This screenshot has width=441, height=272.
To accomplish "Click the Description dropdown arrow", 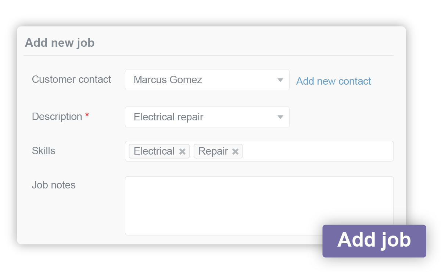I will (280, 117).
